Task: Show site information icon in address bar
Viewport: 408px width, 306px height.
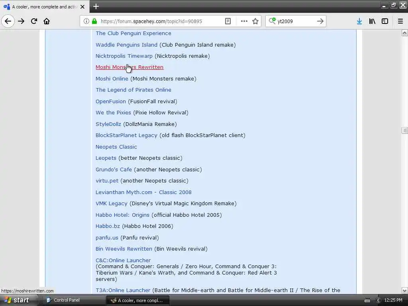Action: 86,21
